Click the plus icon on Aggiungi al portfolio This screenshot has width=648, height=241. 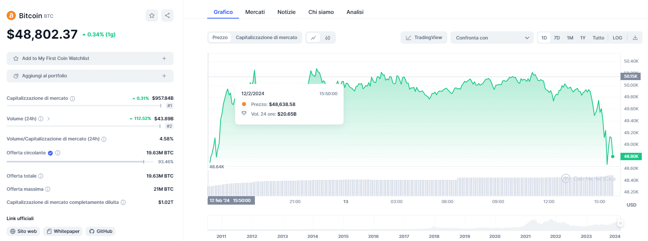[x=164, y=76]
